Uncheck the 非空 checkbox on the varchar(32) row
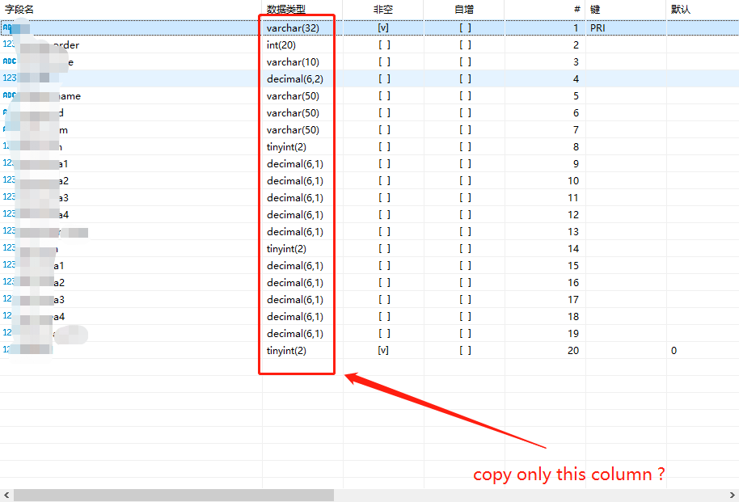 [382, 27]
